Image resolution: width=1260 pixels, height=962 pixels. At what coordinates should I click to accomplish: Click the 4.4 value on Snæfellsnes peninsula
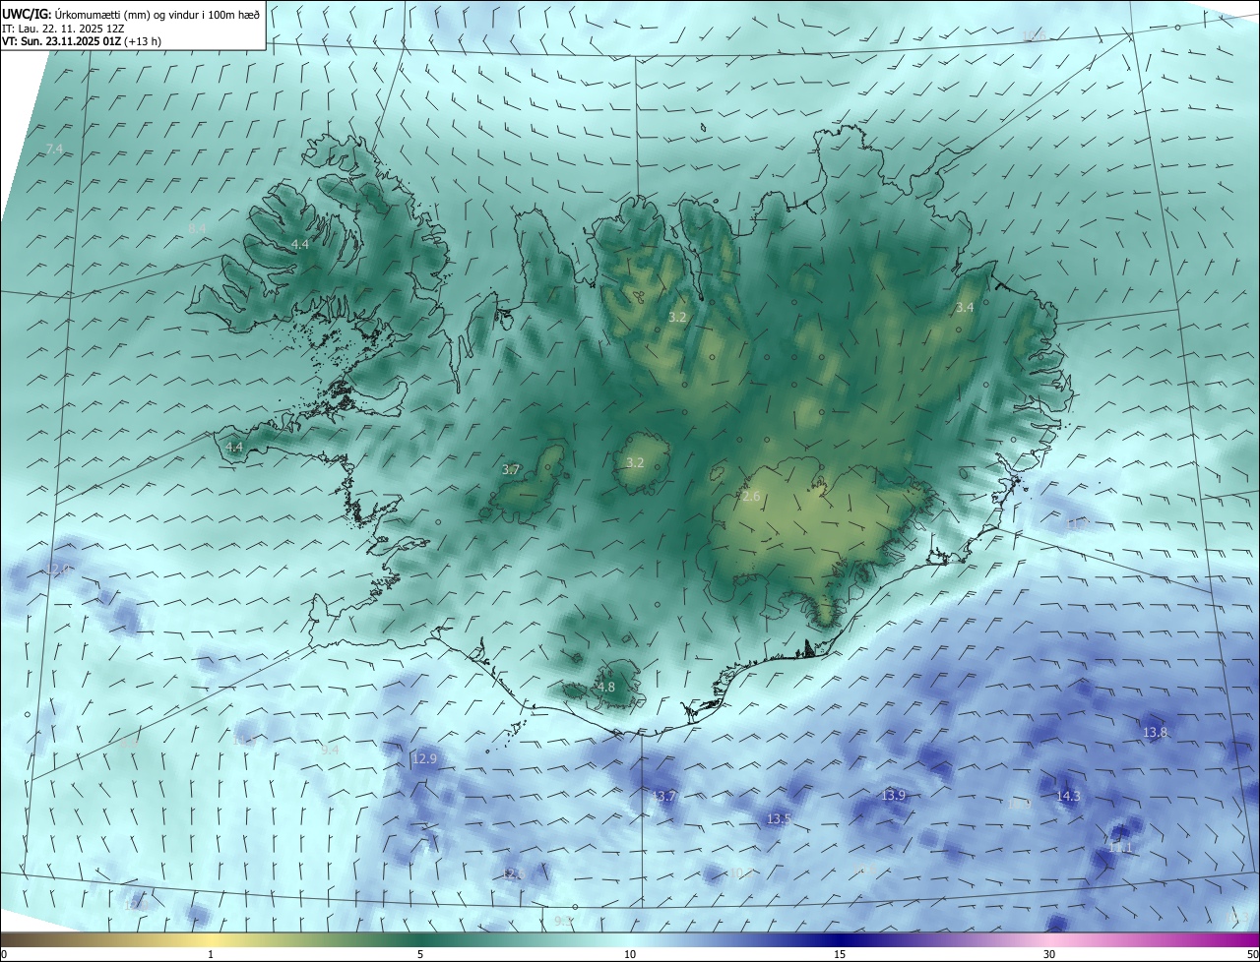(234, 447)
